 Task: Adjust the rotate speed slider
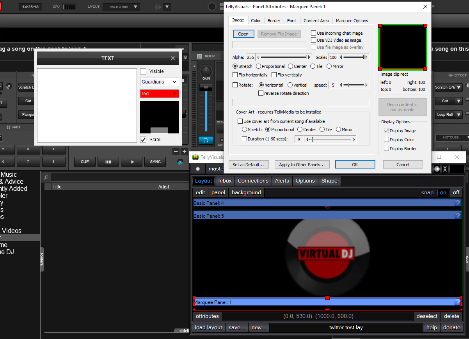(x=354, y=85)
